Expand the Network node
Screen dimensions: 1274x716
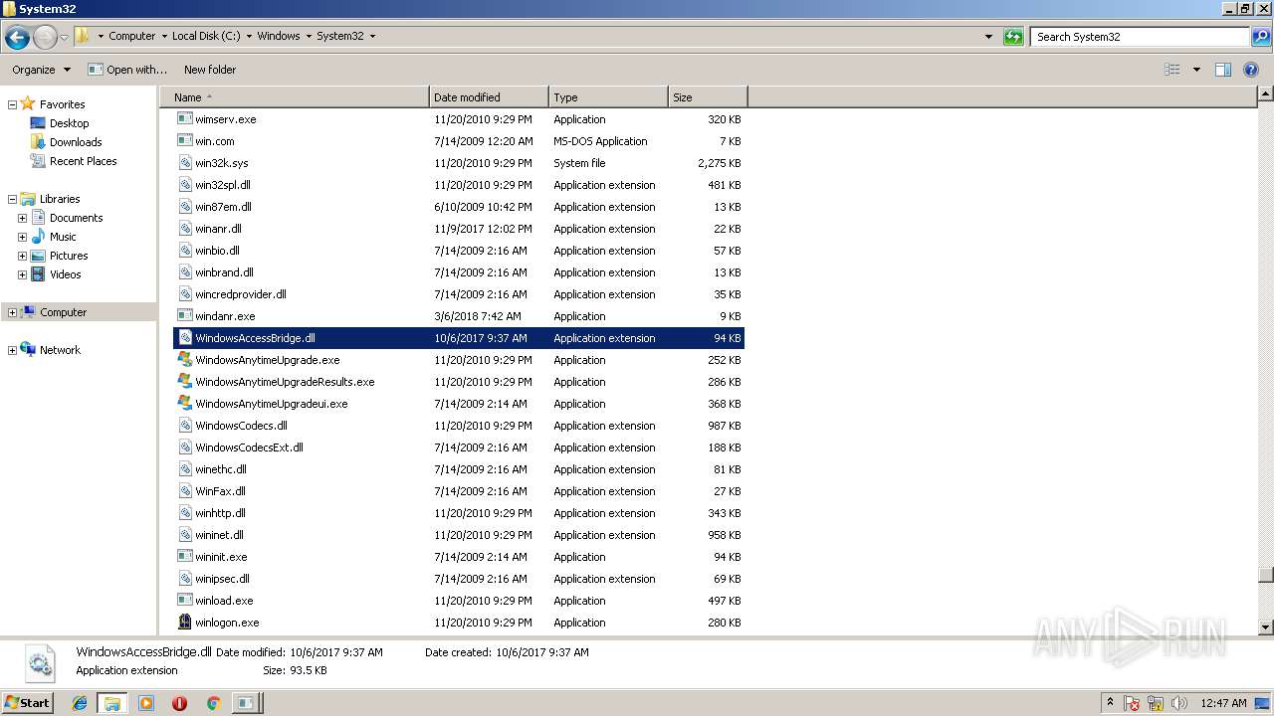click(x=12, y=350)
